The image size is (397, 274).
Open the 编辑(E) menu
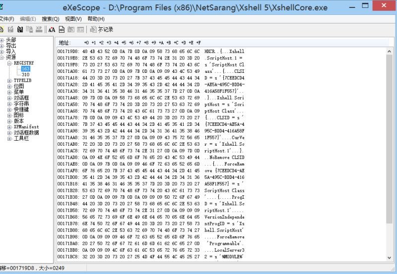pos(28,19)
